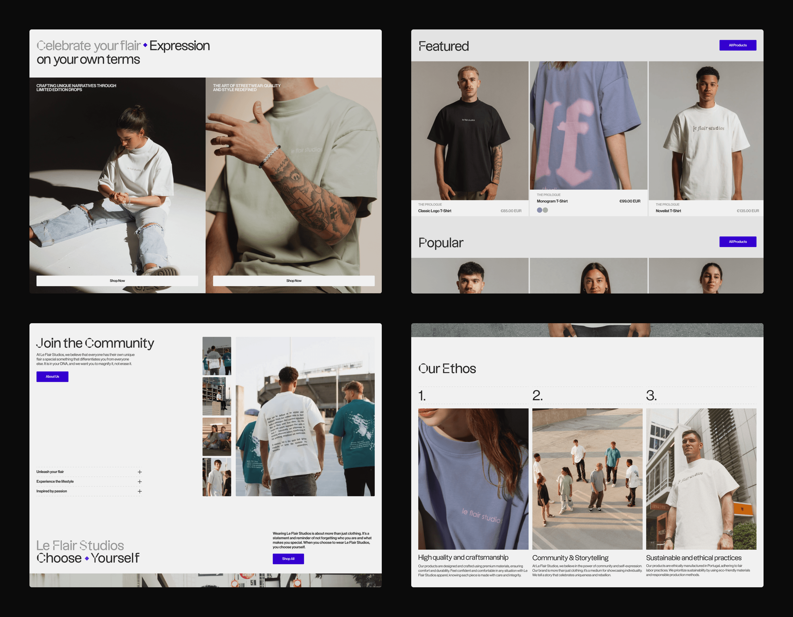
Task: Expand the 'Experience the lifestyle' plus icon
Action: click(140, 482)
